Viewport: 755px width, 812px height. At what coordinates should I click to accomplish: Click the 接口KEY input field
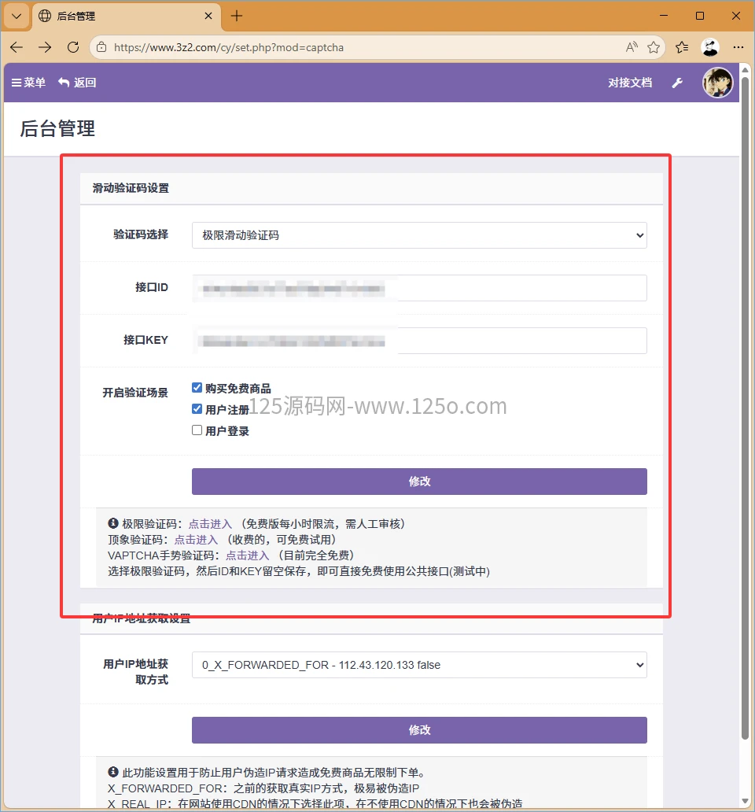tap(419, 341)
